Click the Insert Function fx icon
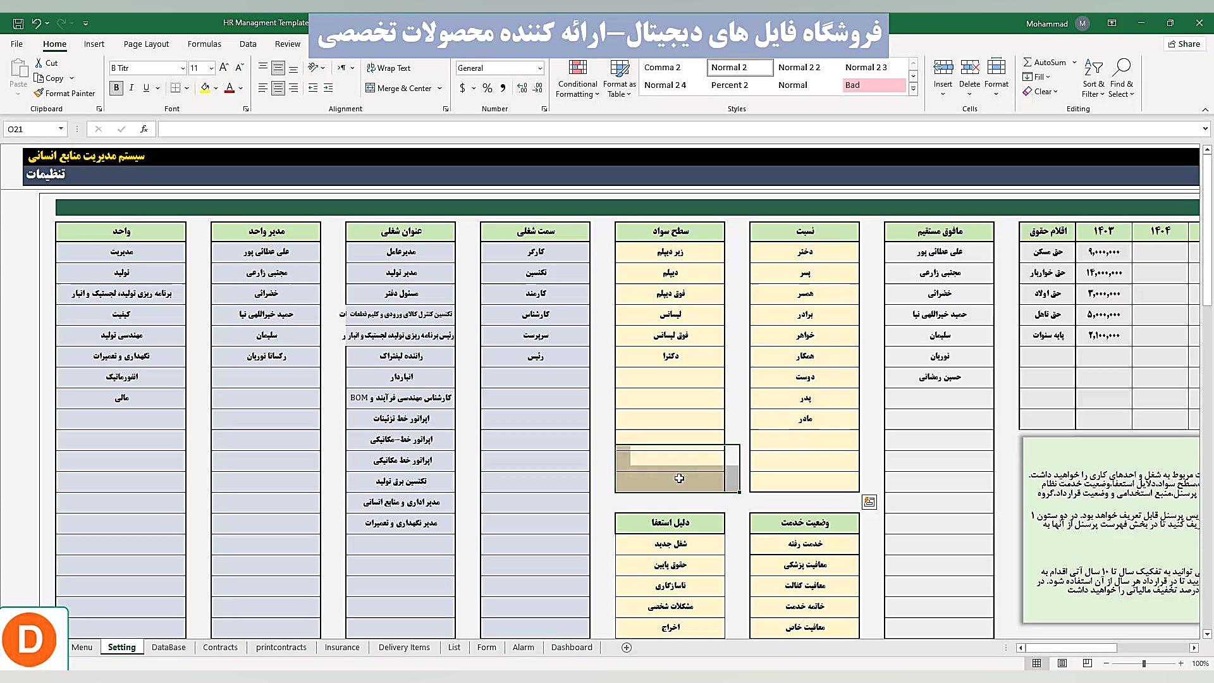Screen dimensions: 1214x683 coord(144,129)
